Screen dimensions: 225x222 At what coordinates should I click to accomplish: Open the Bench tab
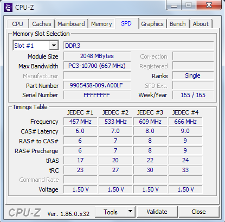[178, 24]
